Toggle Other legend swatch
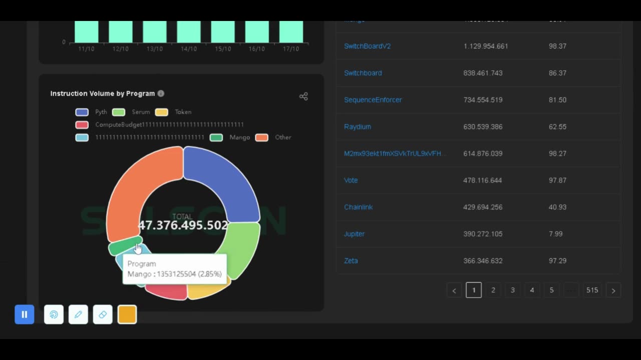The image size is (641, 360). pos(261,137)
